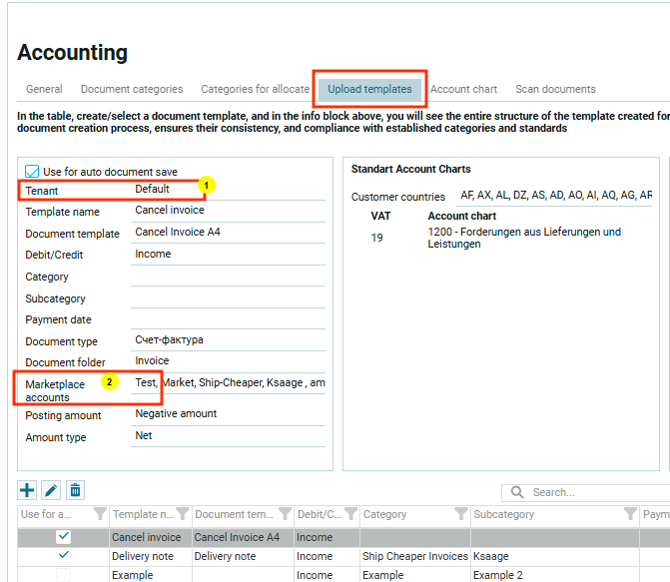Toggle Use for auto document save checkbox

32,172
